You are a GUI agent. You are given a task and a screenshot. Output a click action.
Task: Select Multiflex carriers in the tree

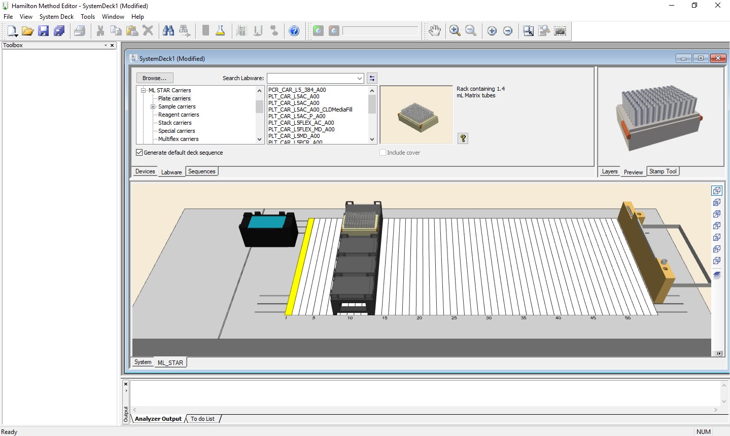[x=179, y=139]
